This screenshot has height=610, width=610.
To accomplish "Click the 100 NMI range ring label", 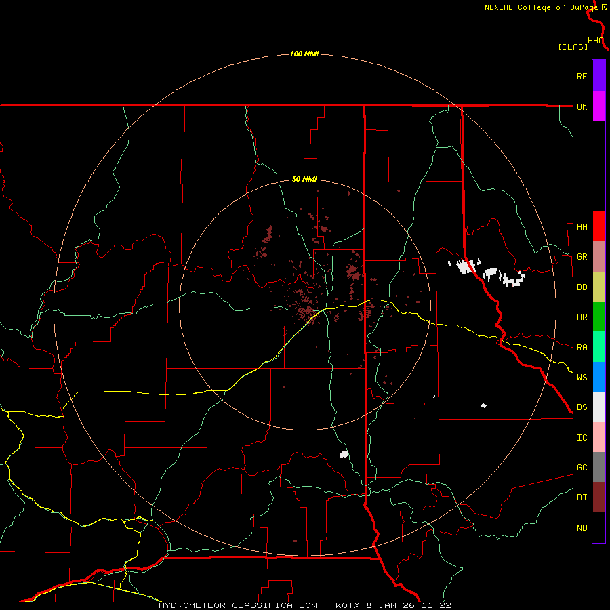I will point(304,54).
